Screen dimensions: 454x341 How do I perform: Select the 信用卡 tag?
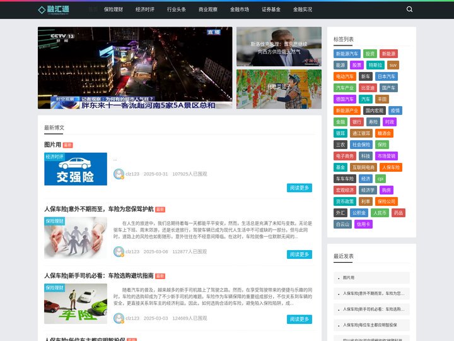(x=363, y=224)
